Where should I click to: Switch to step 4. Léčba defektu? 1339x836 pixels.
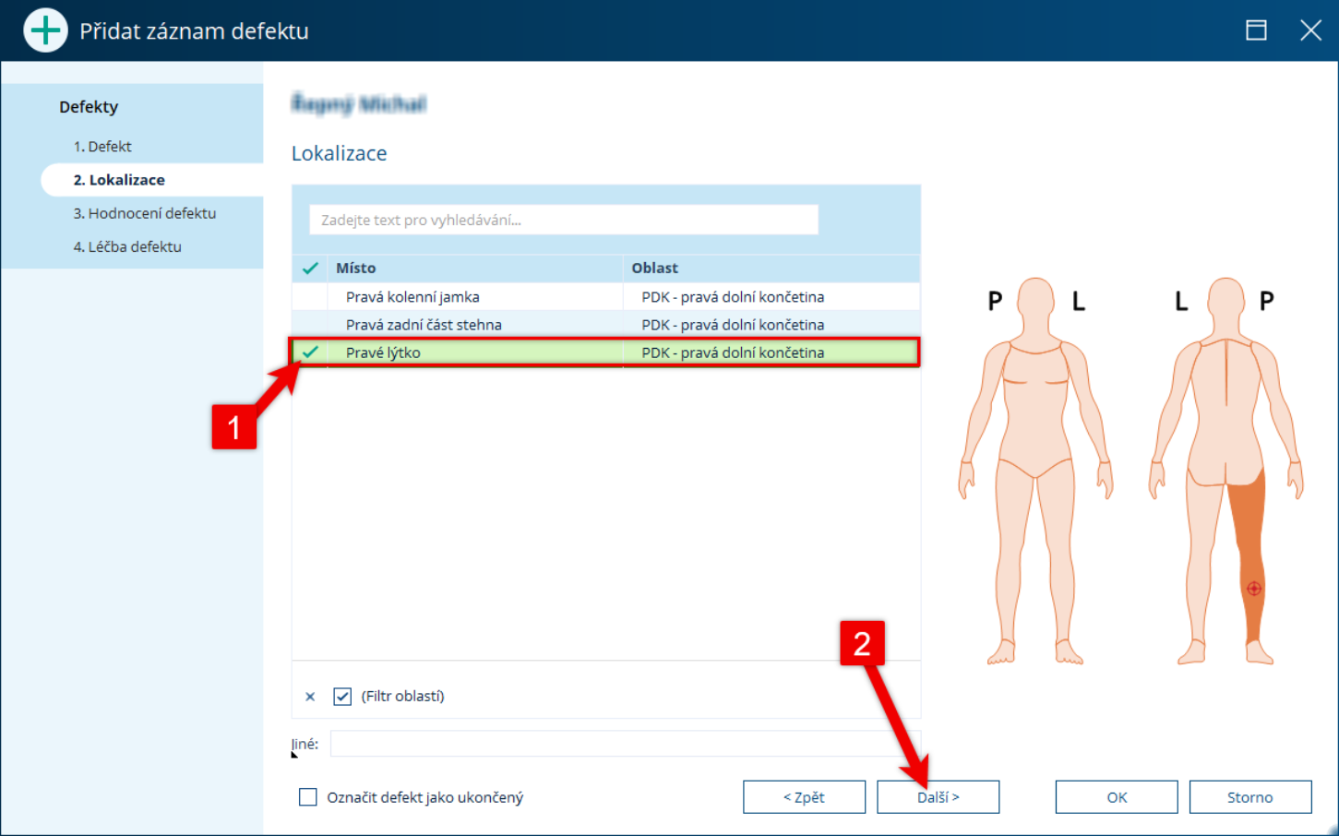127,246
